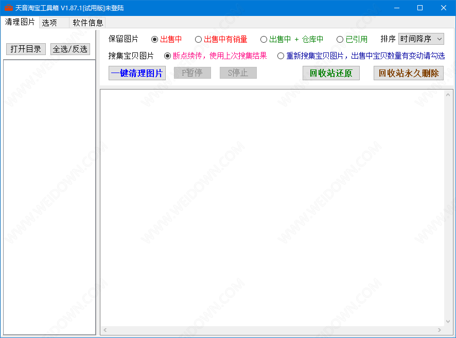
Task: Select the 出售中有销量 radio option
Action: coord(199,40)
